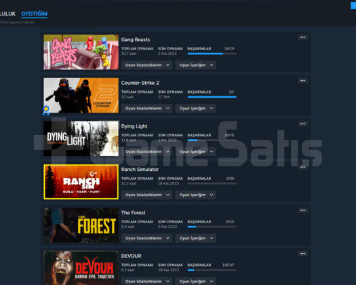
Task: Open The Forest more options menu
Action: point(302,210)
